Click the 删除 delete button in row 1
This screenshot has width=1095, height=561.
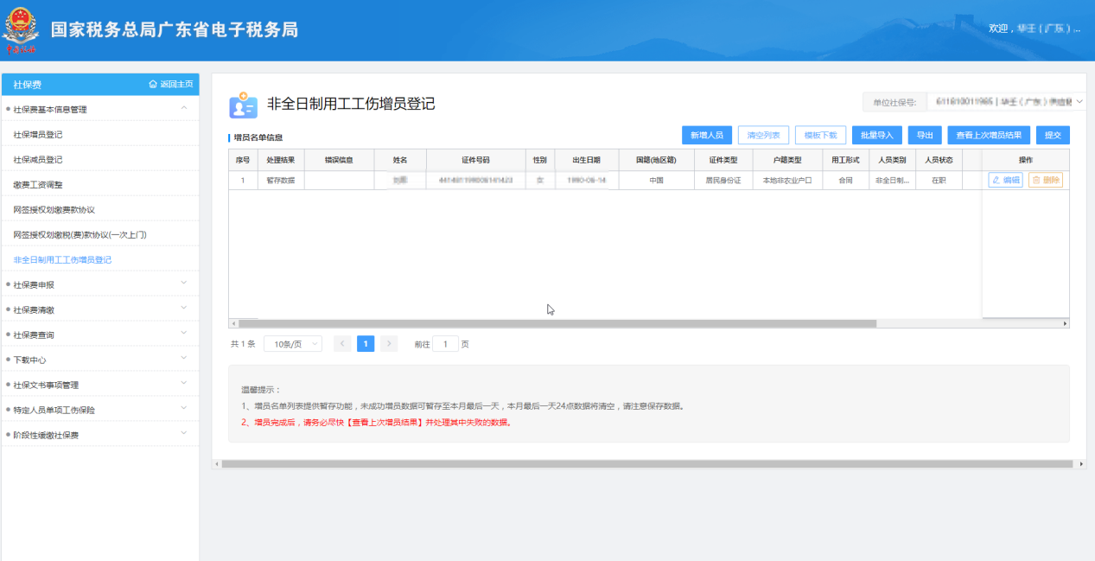[x=1045, y=180]
